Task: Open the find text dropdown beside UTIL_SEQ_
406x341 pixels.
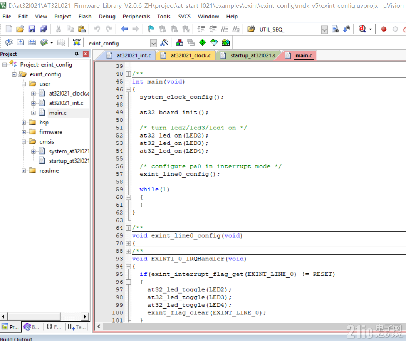Action: click(324, 30)
